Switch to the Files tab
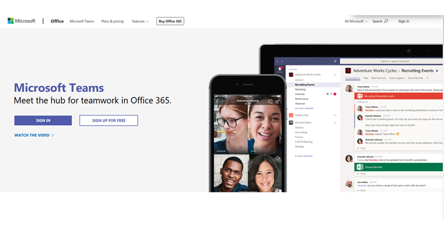Screen dimensions: 444x232 [366, 78]
